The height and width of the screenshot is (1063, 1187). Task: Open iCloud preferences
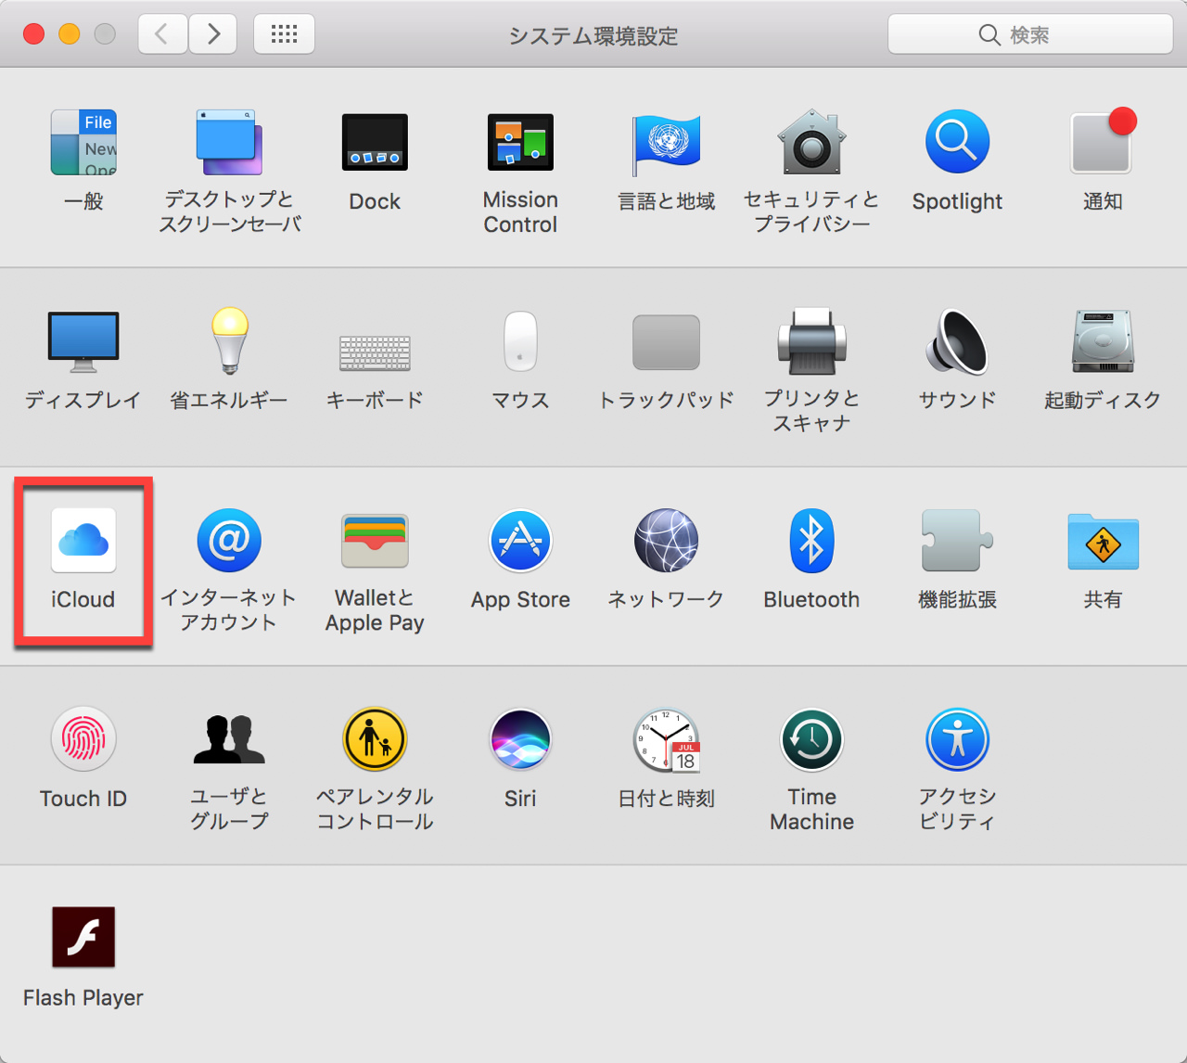pyautogui.click(x=83, y=540)
